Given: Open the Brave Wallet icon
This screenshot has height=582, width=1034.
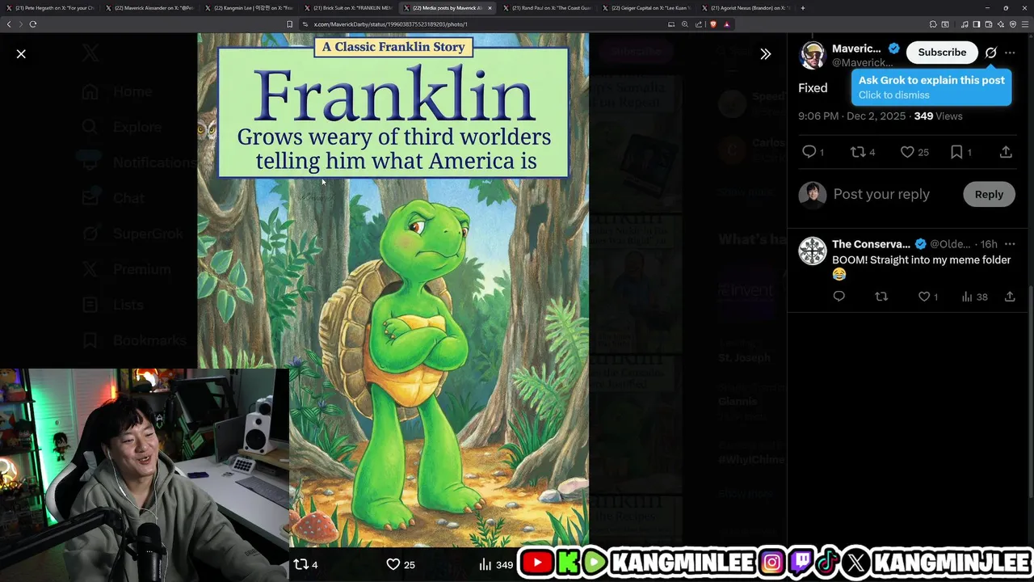Looking at the screenshot, I should tap(989, 24).
